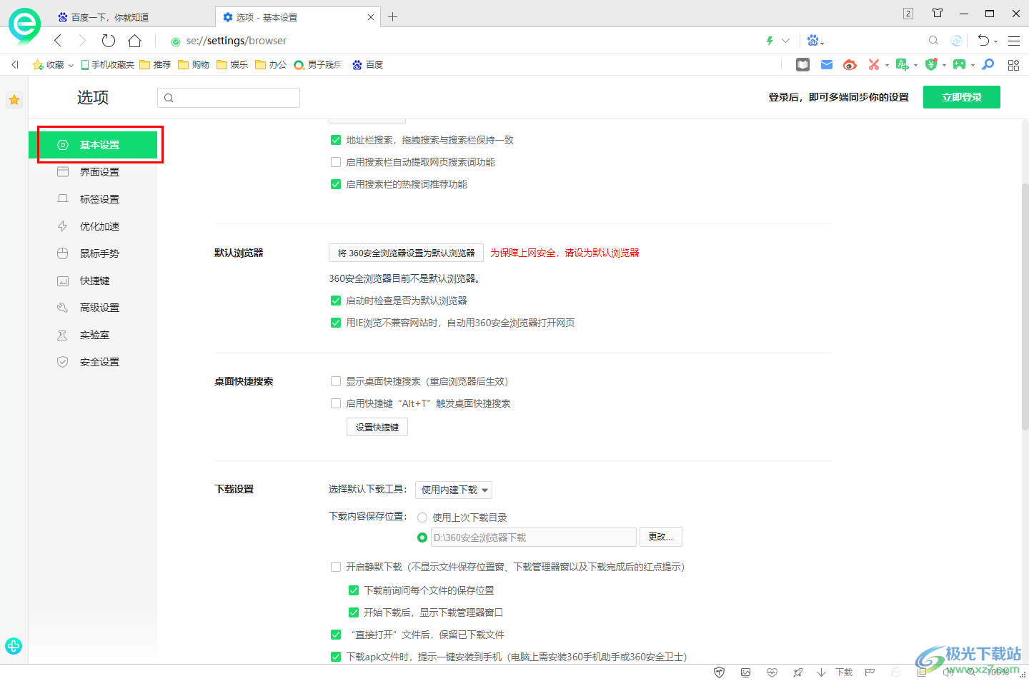
Task: Enable Alt+T 触发桌面快捷搜索 checkbox
Action: pos(336,403)
